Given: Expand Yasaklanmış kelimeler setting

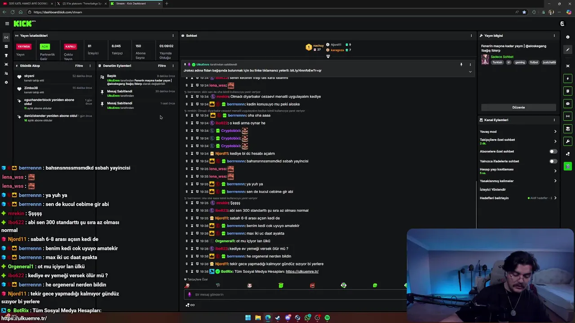Looking at the screenshot, I should [x=555, y=181].
